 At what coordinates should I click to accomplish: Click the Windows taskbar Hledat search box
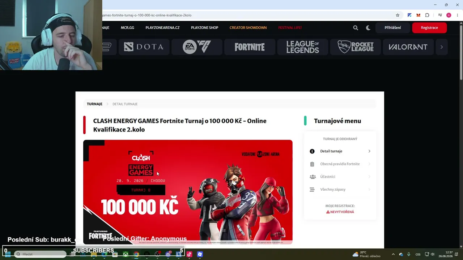(x=40, y=254)
